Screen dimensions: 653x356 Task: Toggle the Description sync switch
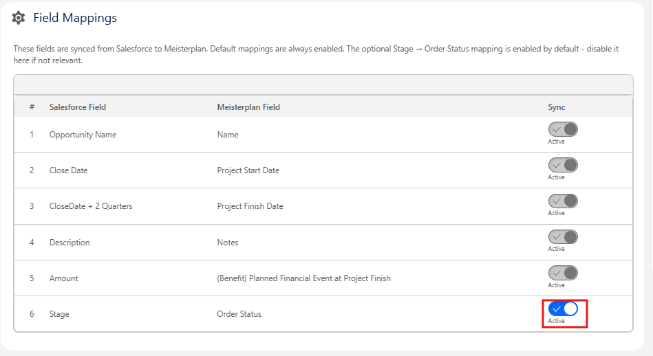click(563, 237)
